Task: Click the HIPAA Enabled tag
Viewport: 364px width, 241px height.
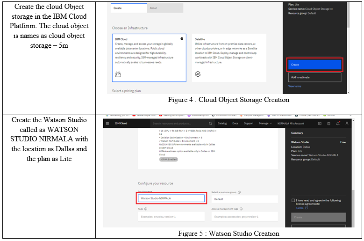Action: click(169, 160)
